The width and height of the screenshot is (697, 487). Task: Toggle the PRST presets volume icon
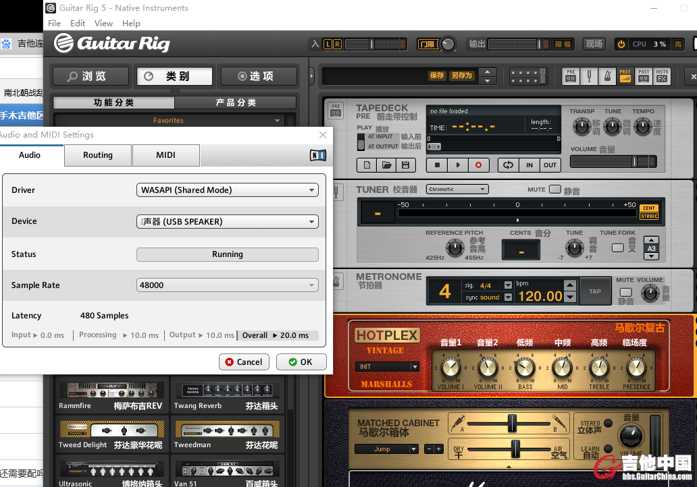coord(625,76)
